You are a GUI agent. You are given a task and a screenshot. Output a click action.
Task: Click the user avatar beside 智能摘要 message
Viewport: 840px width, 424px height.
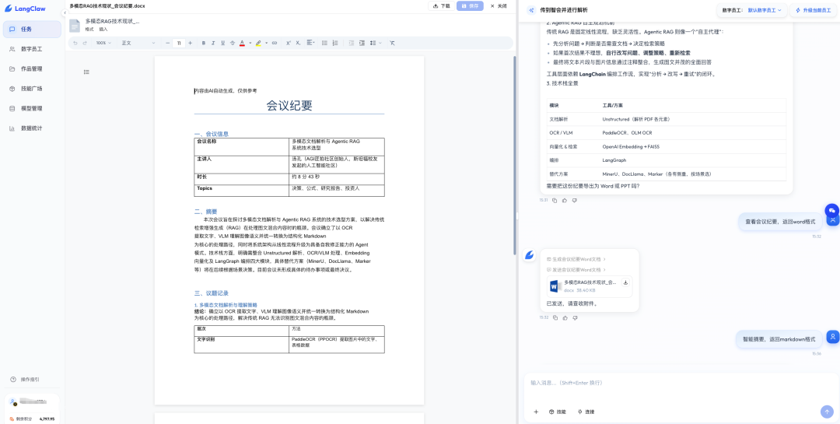(832, 337)
